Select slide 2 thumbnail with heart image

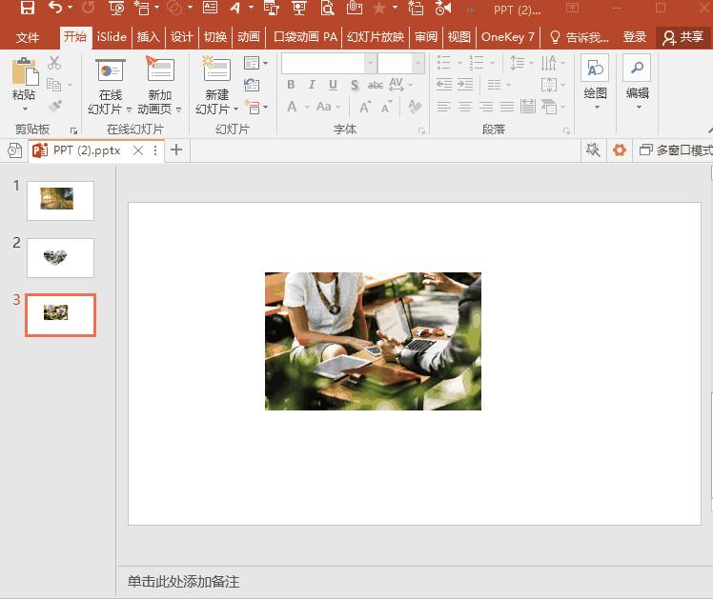point(60,257)
